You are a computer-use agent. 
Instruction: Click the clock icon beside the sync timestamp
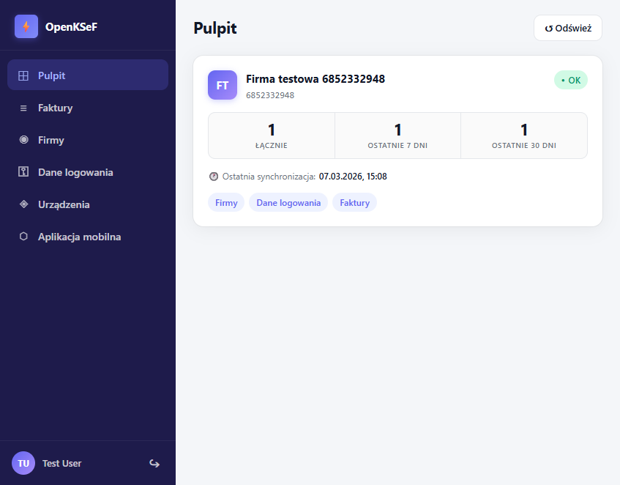[x=213, y=177]
